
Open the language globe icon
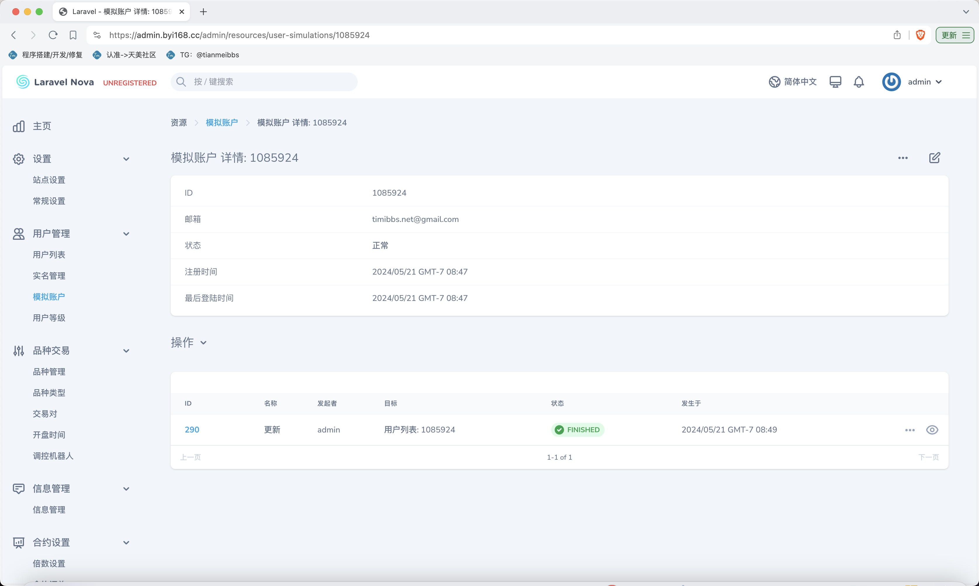point(774,82)
